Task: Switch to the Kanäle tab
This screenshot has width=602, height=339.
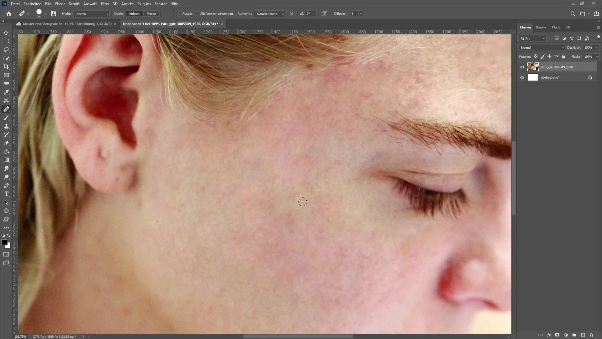Action: tap(541, 27)
